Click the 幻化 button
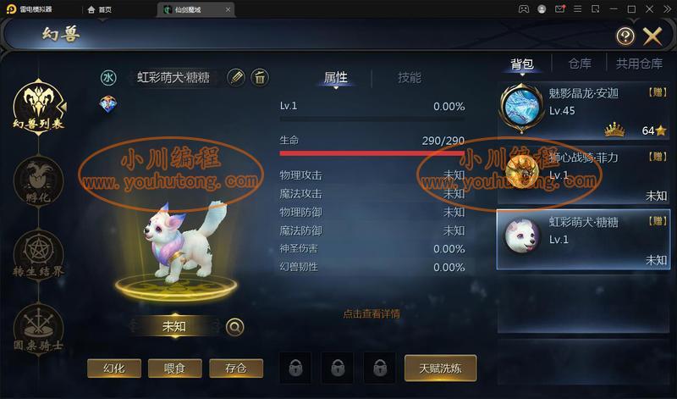The height and width of the screenshot is (399, 677). pos(114,369)
